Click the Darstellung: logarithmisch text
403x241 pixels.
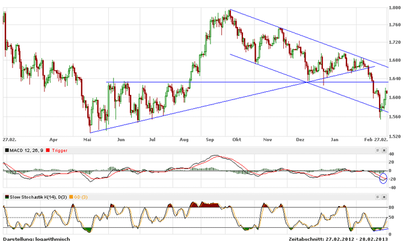coord(36,238)
